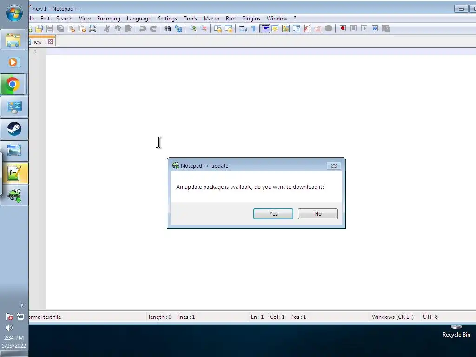The width and height of the screenshot is (476, 357).
Task: Click the Monitoring gray oval icon
Action: (329, 28)
